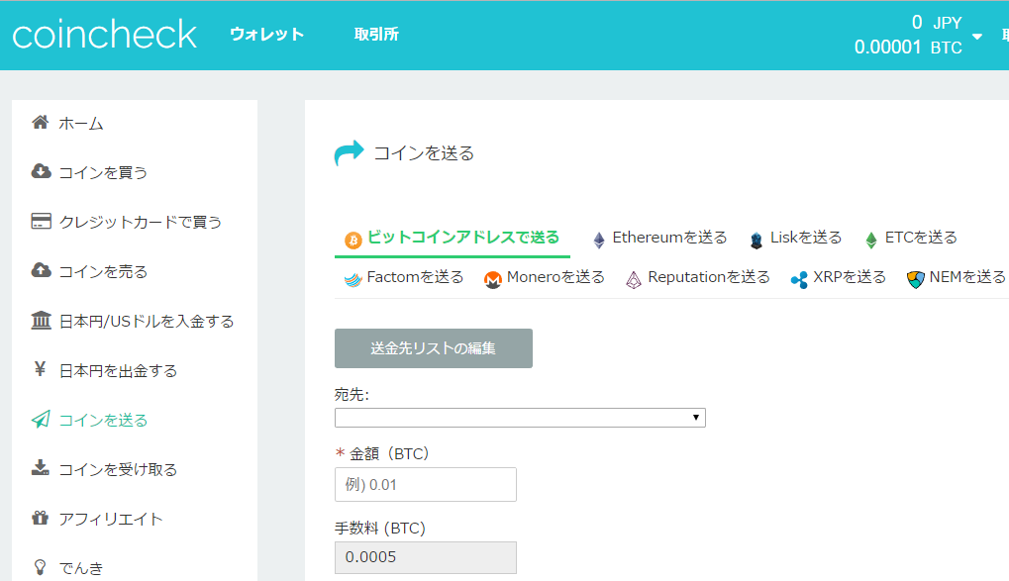Click the light bulb icon for でんき
The height and width of the screenshot is (581, 1009).
click(40, 567)
